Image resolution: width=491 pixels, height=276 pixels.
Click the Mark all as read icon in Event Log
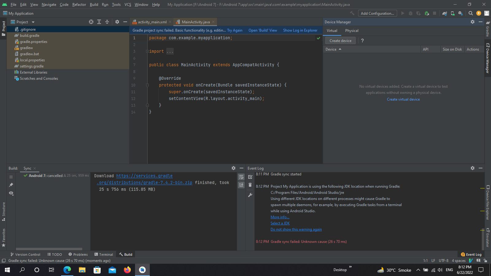250,177
